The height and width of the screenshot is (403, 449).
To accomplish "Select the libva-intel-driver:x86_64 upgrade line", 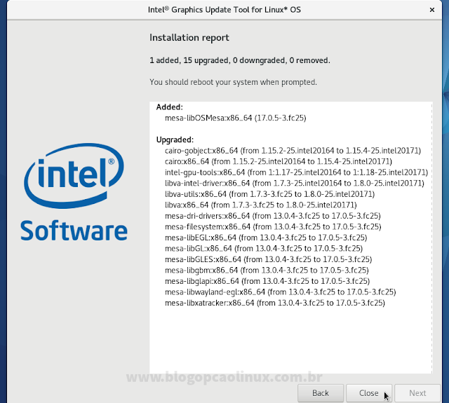I will (x=295, y=183).
